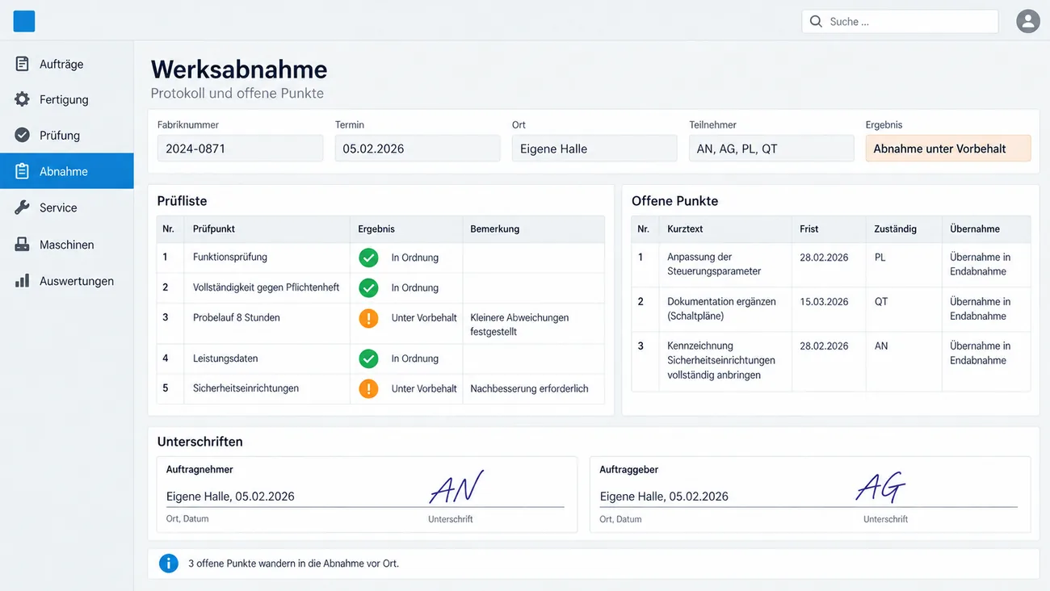Go to Fertigung section
Screen dimensions: 1050x591
[67, 99]
